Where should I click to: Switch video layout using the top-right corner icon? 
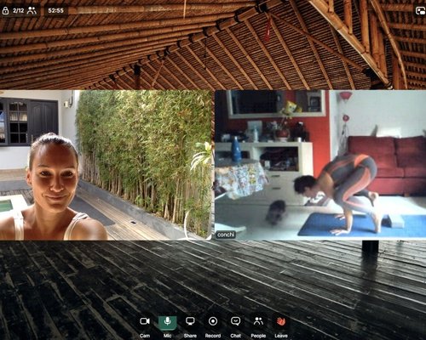420,11
